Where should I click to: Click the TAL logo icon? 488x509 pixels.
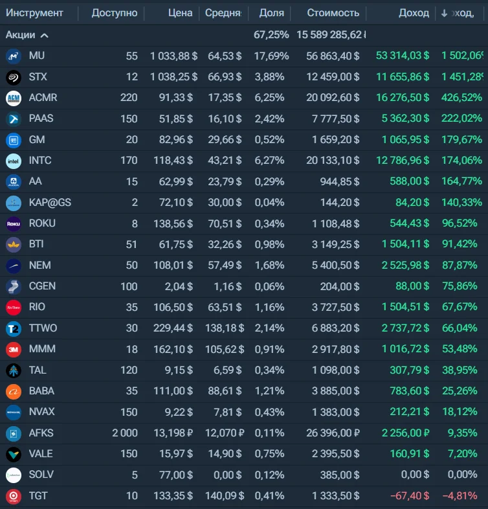click(x=14, y=370)
